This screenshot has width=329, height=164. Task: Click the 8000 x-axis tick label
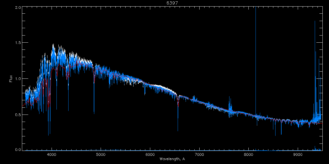pyautogui.click(x=249, y=154)
